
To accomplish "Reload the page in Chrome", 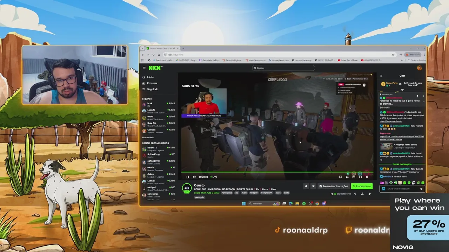I will [154, 55].
